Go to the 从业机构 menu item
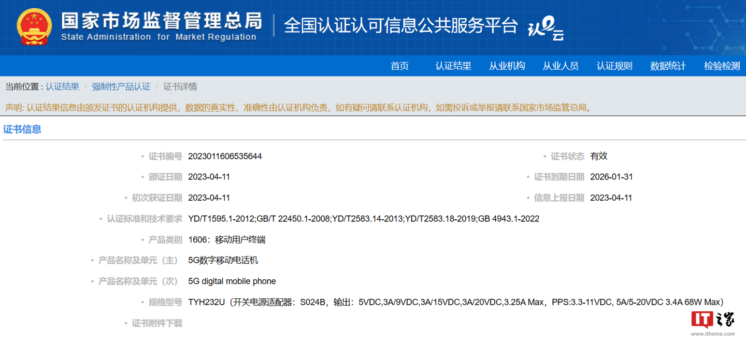The height and width of the screenshot is (347, 746). [x=507, y=66]
